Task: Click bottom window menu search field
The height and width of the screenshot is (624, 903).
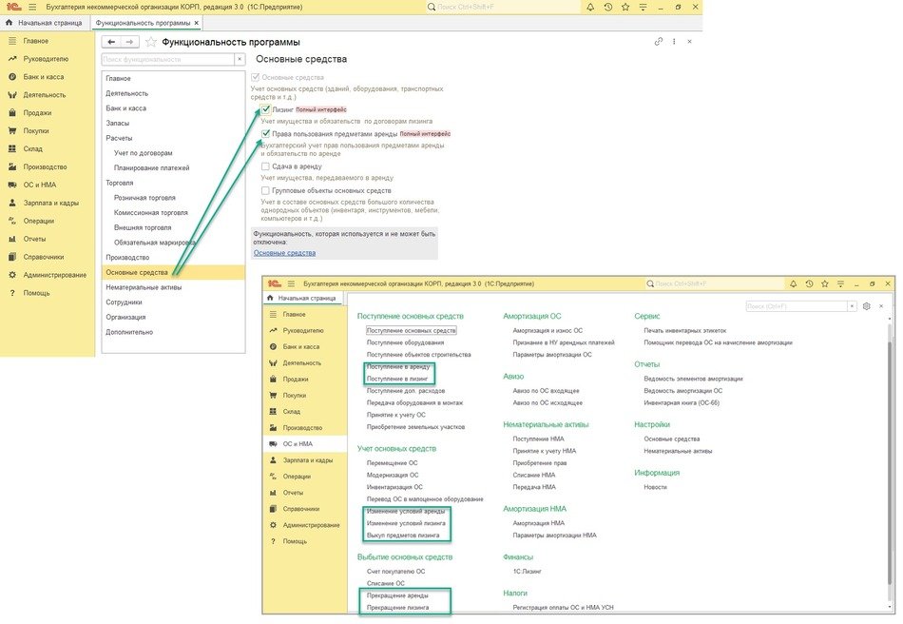Action: 797,306
